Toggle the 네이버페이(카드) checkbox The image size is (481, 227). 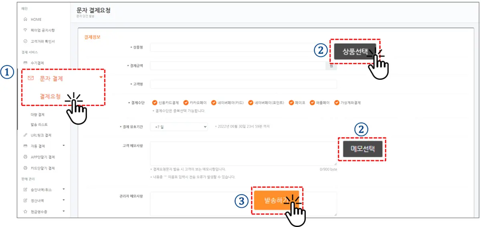(214, 103)
